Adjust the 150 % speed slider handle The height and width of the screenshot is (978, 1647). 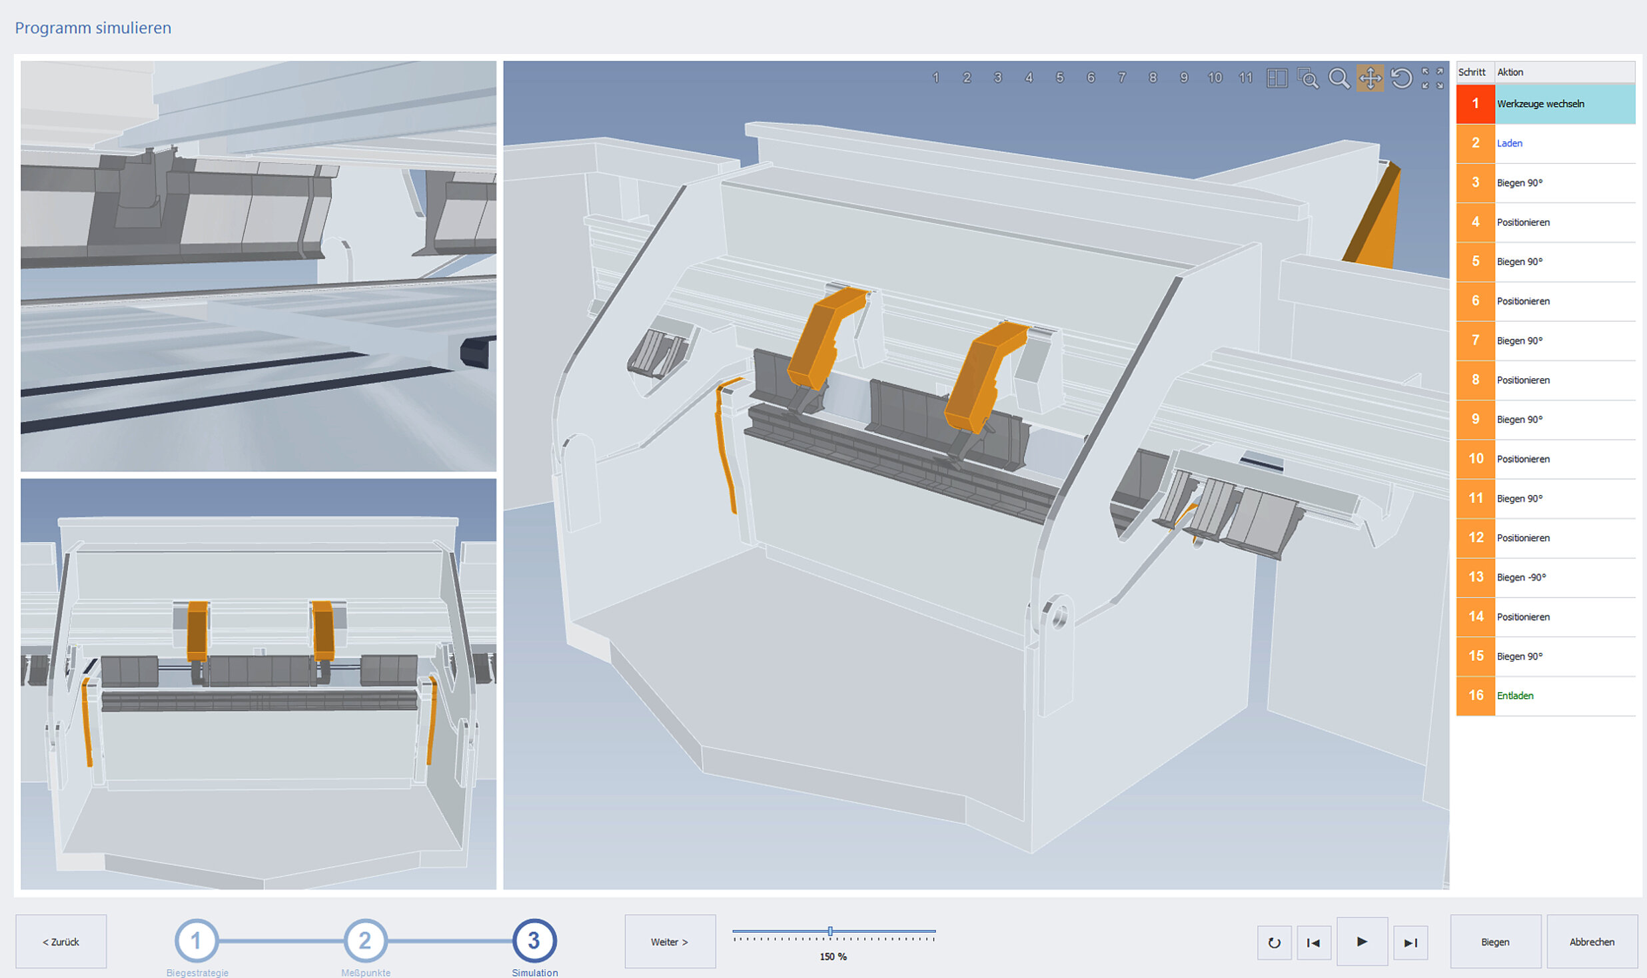[830, 931]
